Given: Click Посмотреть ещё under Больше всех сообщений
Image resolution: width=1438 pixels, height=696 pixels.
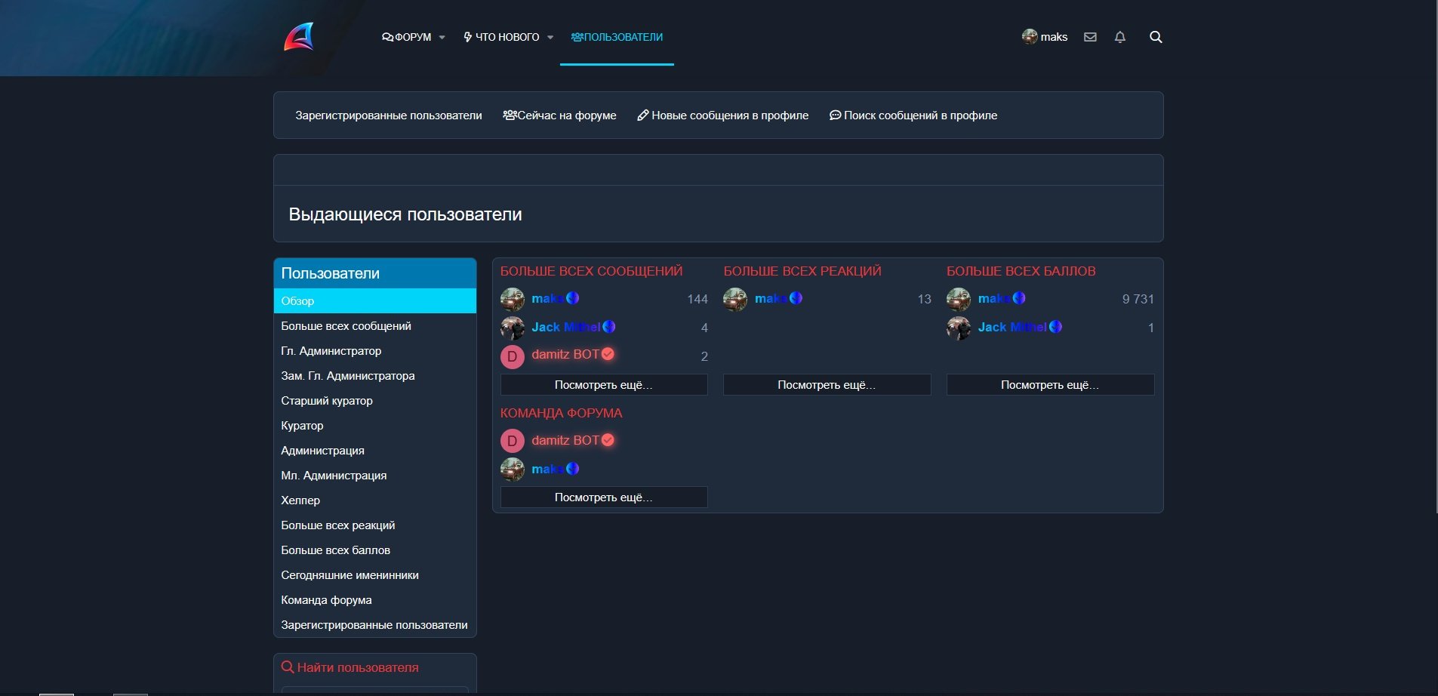Looking at the screenshot, I should [604, 385].
